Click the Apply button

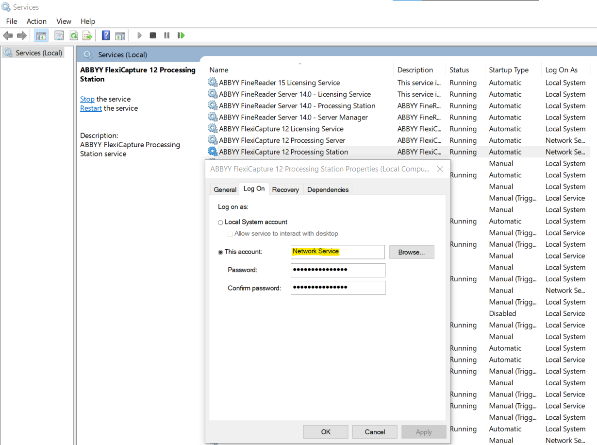tap(424, 432)
